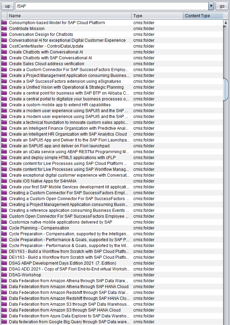Screen dimensions: 230x325
Task: Click folder icon for CostCenterMaster - ControlDataUpdate
Action: [x=4, y=46]
